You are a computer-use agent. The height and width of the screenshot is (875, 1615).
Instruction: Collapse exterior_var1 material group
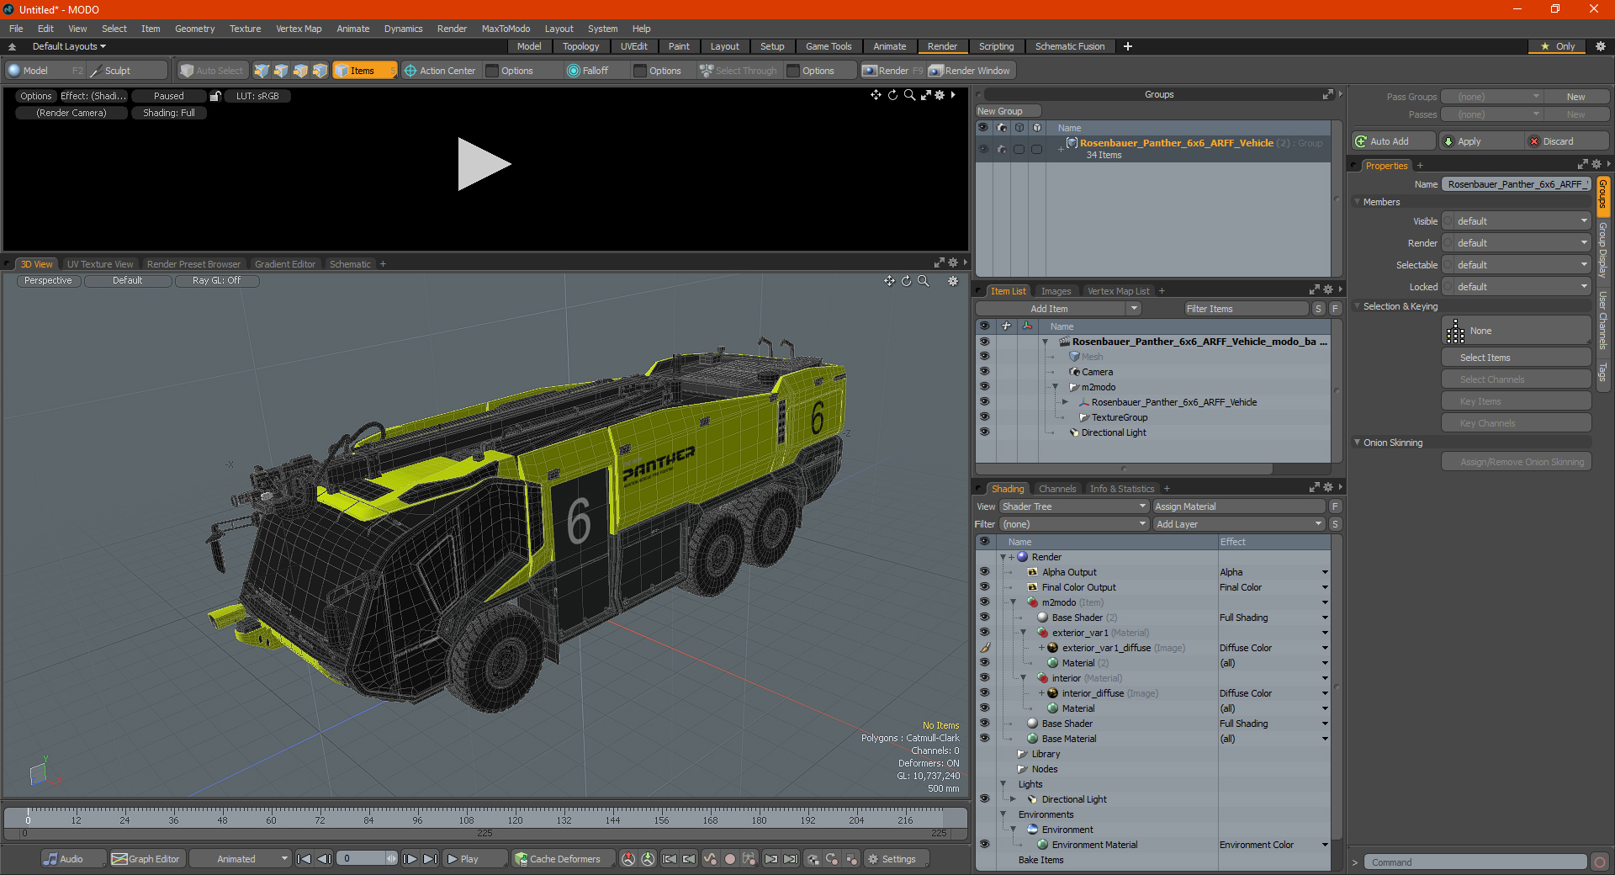tap(1024, 633)
